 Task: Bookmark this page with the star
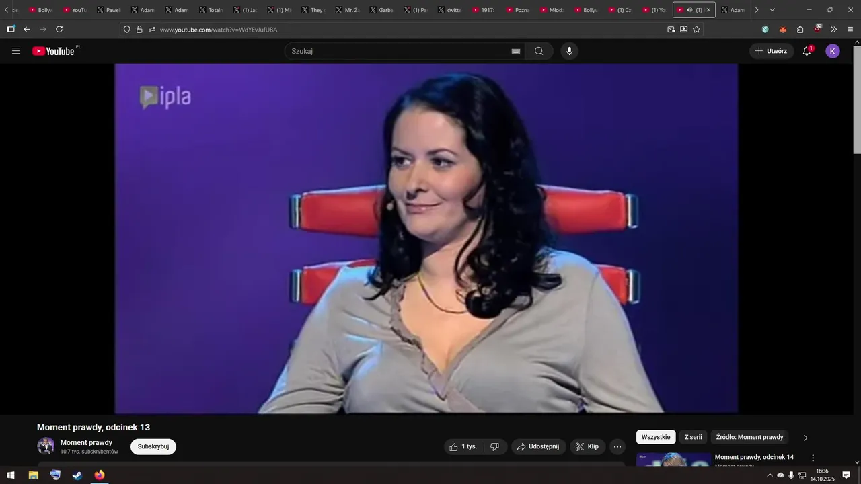click(696, 30)
